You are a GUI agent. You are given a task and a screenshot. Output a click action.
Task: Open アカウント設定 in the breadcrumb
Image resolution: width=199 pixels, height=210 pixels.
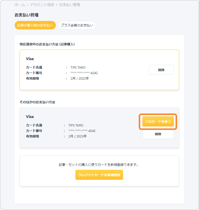[42, 5]
